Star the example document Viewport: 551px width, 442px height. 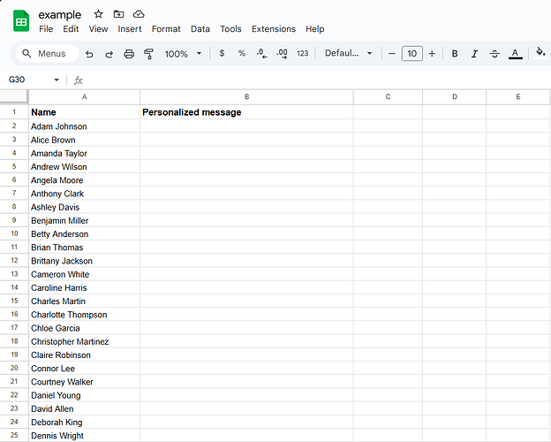tap(98, 14)
